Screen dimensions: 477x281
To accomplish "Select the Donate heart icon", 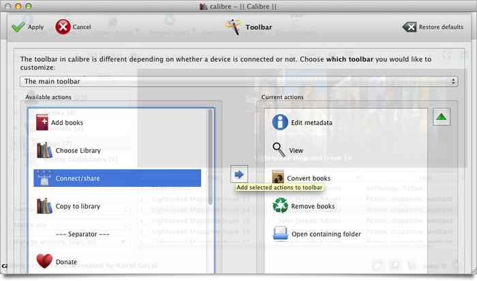I will [x=44, y=261].
